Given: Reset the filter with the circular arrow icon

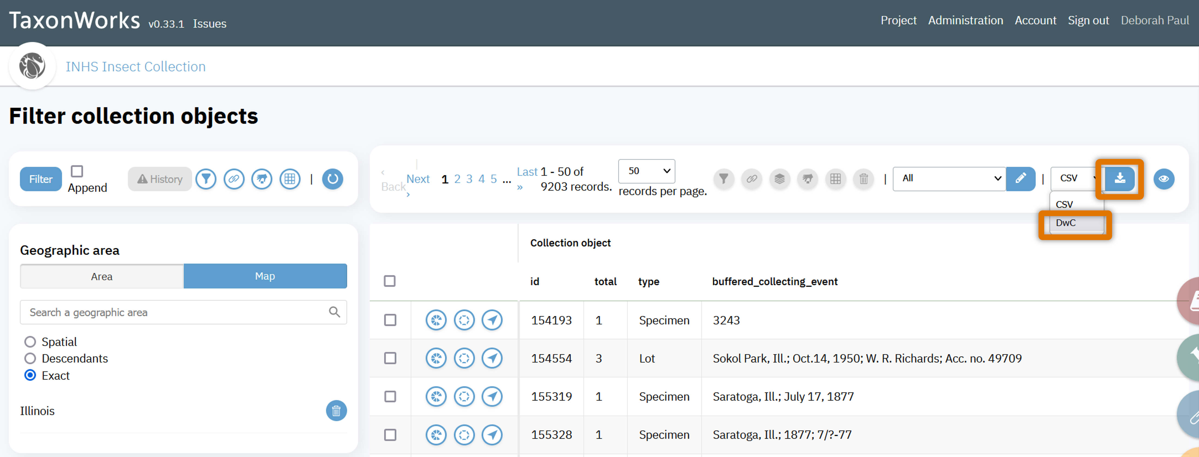Looking at the screenshot, I should point(332,179).
